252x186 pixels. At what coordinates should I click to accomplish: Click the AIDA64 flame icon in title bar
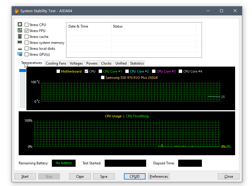(17, 11)
